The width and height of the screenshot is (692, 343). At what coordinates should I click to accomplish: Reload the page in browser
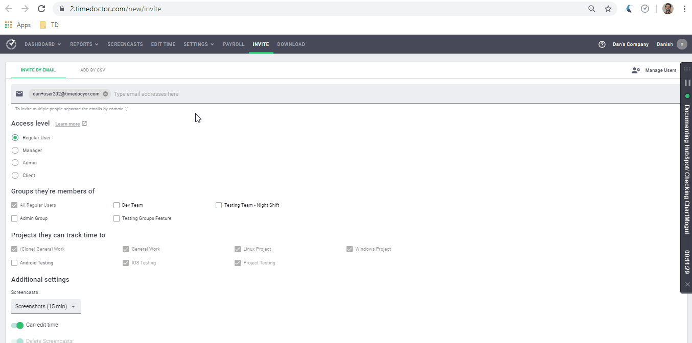[41, 9]
